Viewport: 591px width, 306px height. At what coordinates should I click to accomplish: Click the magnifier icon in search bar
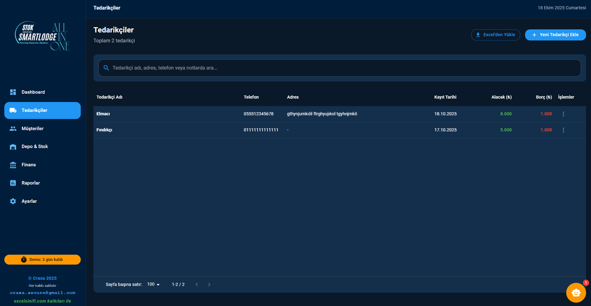pyautogui.click(x=106, y=68)
